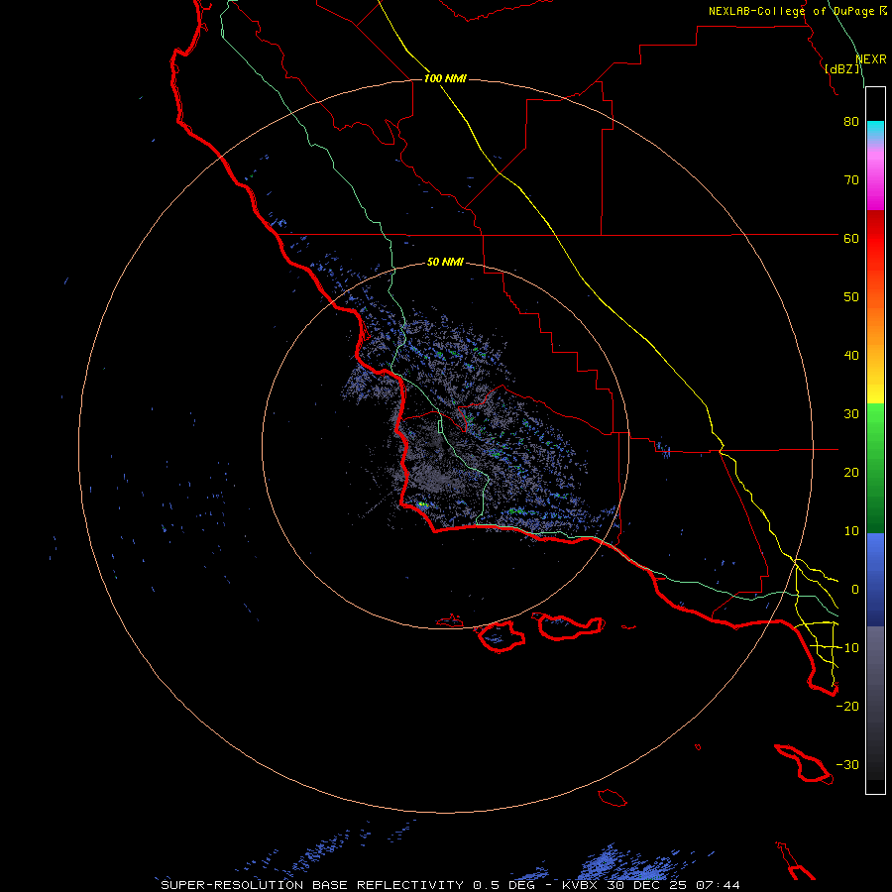Click the [dBZ] units label
The width and height of the screenshot is (892, 892).
click(x=841, y=69)
